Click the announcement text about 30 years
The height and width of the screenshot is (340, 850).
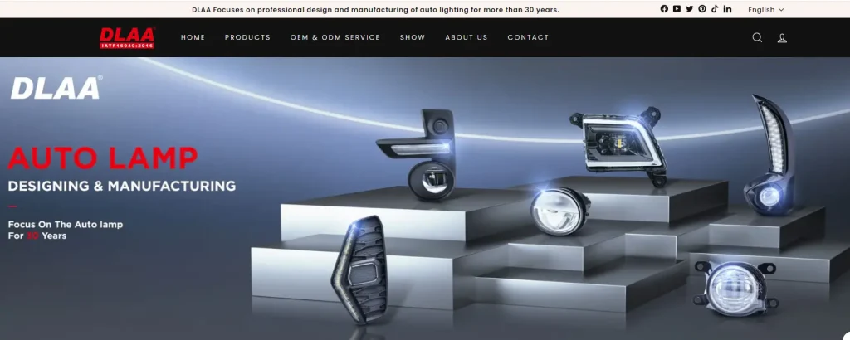pos(375,9)
